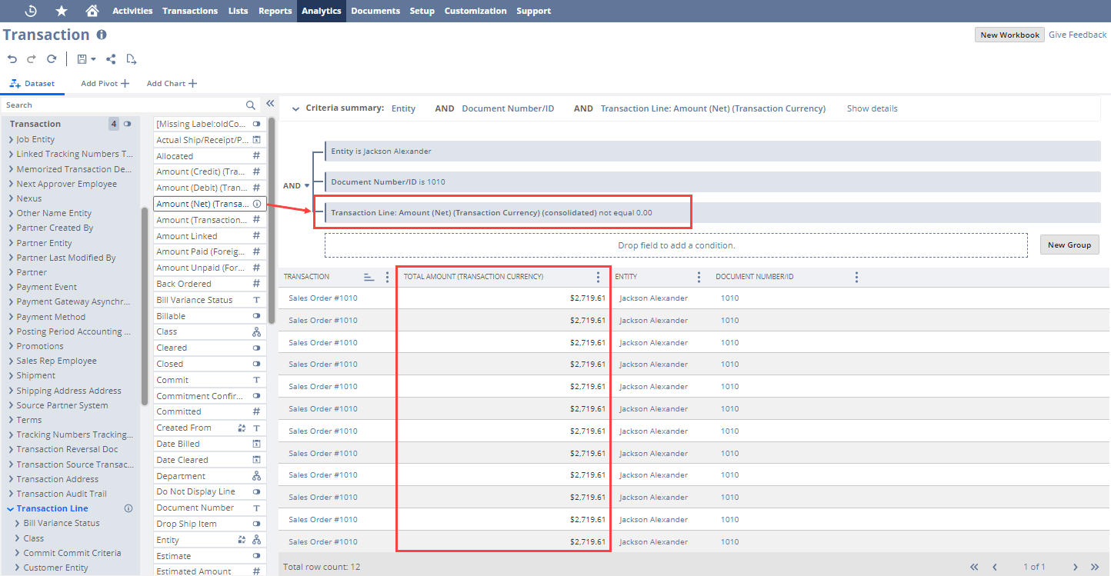
Task: Open Entity column options menu
Action: click(x=699, y=277)
